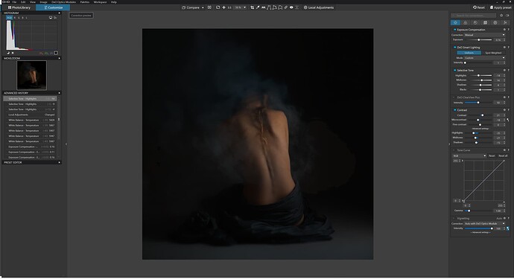Viewport: 514px width, 279px height.
Task: Click the Move/Zoom navigator thumbnail
Action: (31, 75)
